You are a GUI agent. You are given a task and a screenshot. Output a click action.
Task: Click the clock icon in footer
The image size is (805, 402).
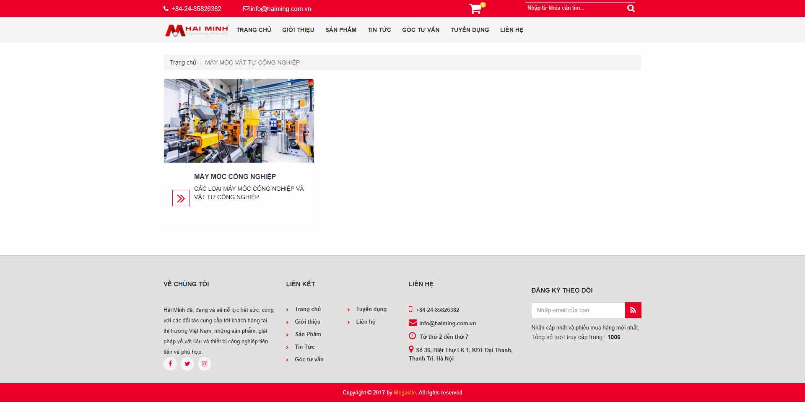tap(413, 336)
